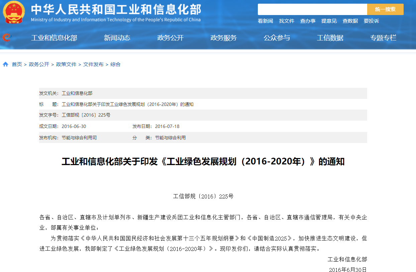The width and height of the screenshot is (416, 272).
Task: Select 工业和信息化部 in main navigation
Action: tap(54, 38)
